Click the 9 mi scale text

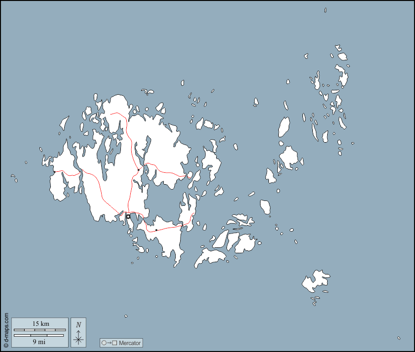tap(39, 341)
